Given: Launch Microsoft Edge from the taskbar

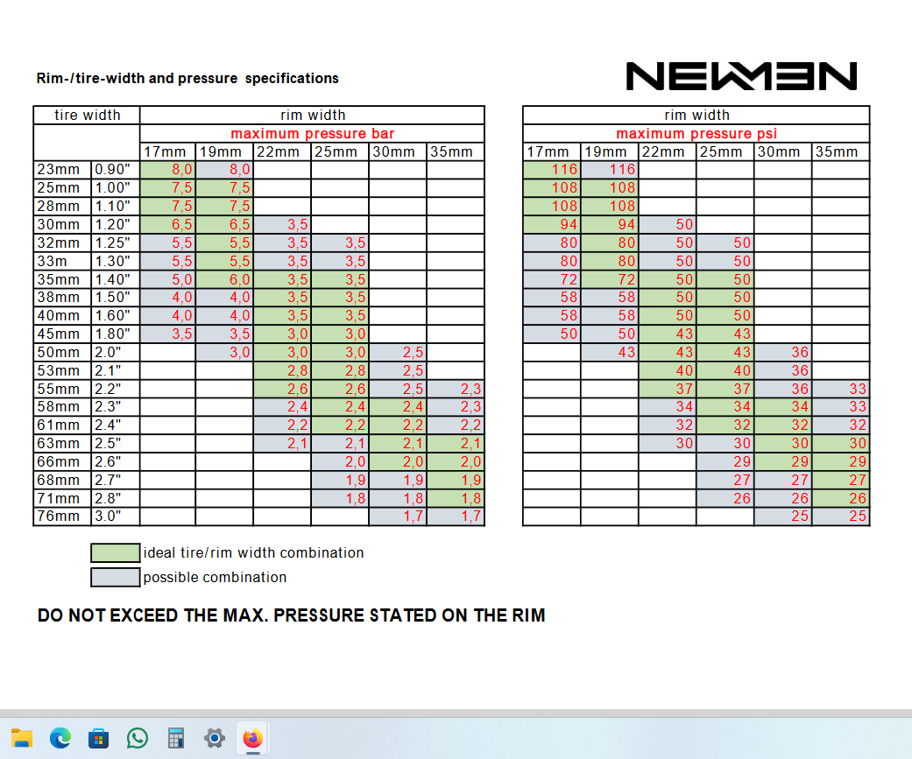Looking at the screenshot, I should click(60, 738).
